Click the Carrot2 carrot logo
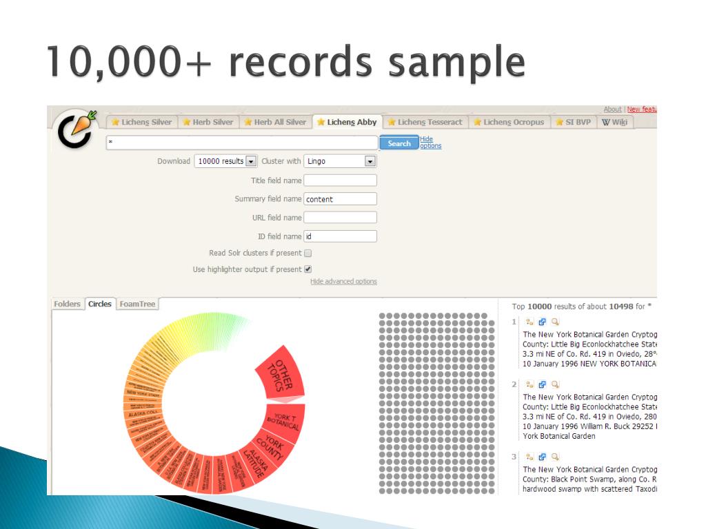The width and height of the screenshot is (706, 529). [77, 129]
